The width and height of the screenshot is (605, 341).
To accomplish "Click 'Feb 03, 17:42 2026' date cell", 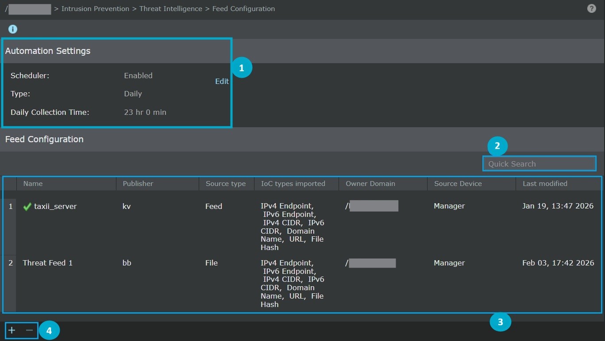I will 558,263.
